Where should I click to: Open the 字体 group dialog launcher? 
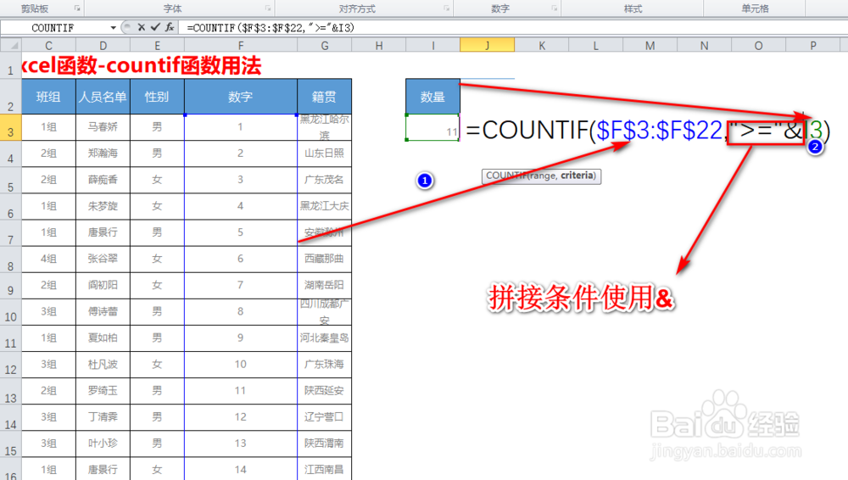tap(268, 8)
